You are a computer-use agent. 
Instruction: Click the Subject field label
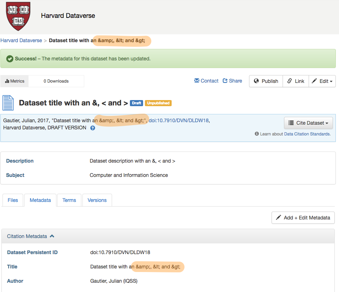(x=15, y=175)
